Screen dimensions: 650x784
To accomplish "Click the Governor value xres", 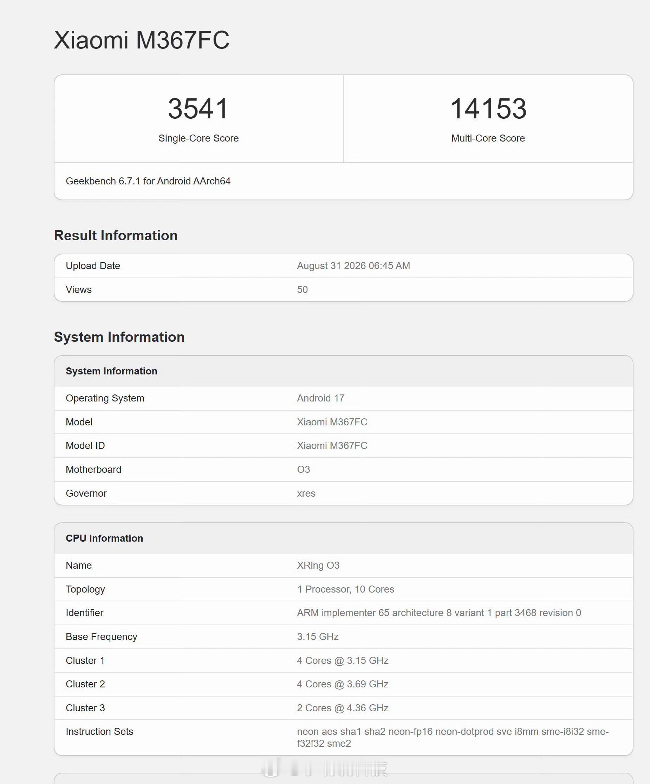I will 306,494.
